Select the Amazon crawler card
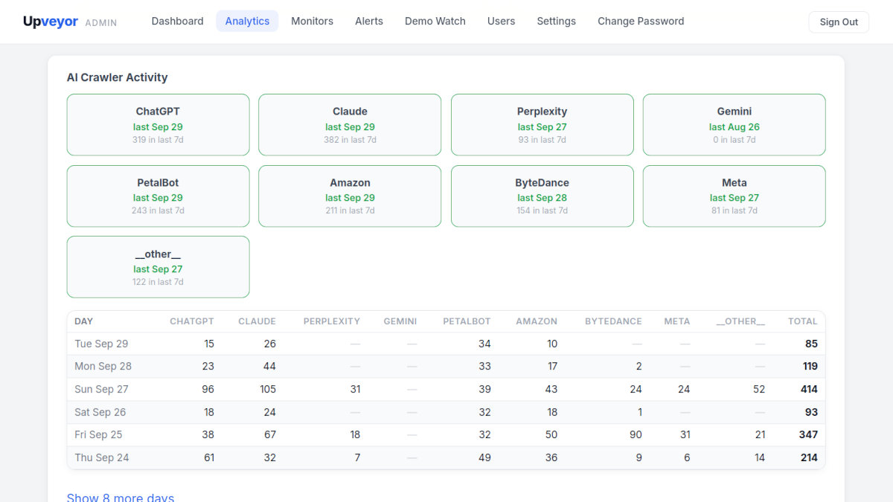The height and width of the screenshot is (502, 893). 350,196
